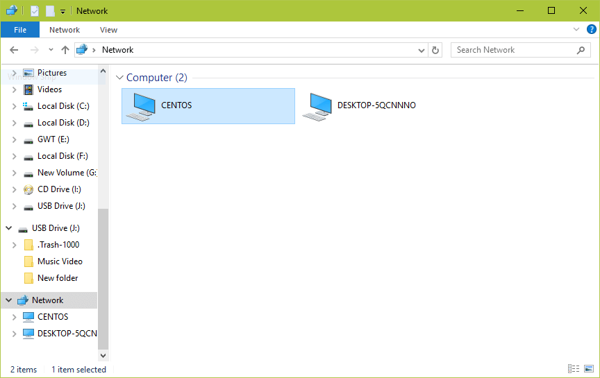The width and height of the screenshot is (600, 378).
Task: Collapse the Network tree node
Action: [x=8, y=300]
